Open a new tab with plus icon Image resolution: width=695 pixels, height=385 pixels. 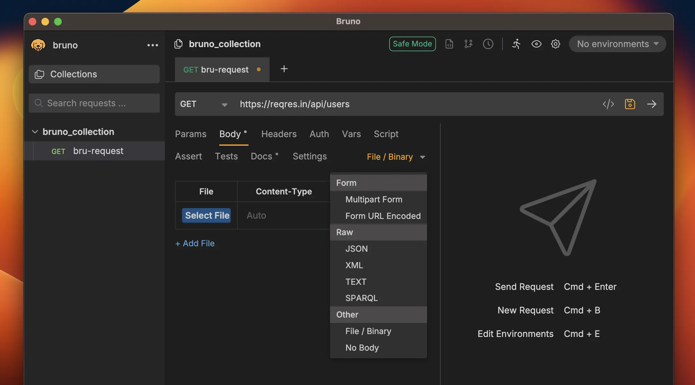284,69
